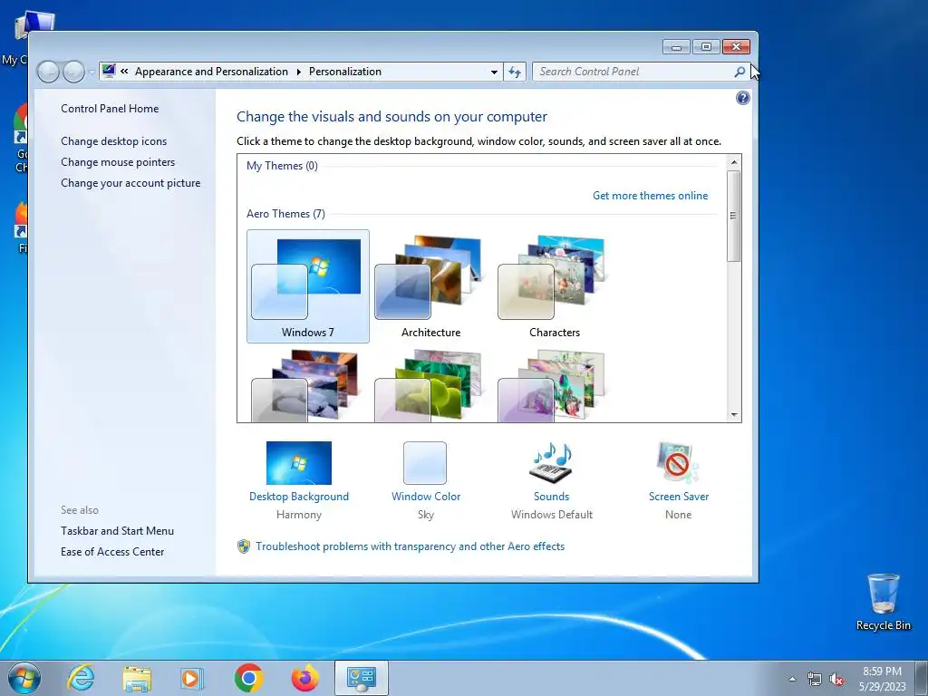The image size is (928, 696).
Task: Click the network tray icon
Action: [815, 679]
